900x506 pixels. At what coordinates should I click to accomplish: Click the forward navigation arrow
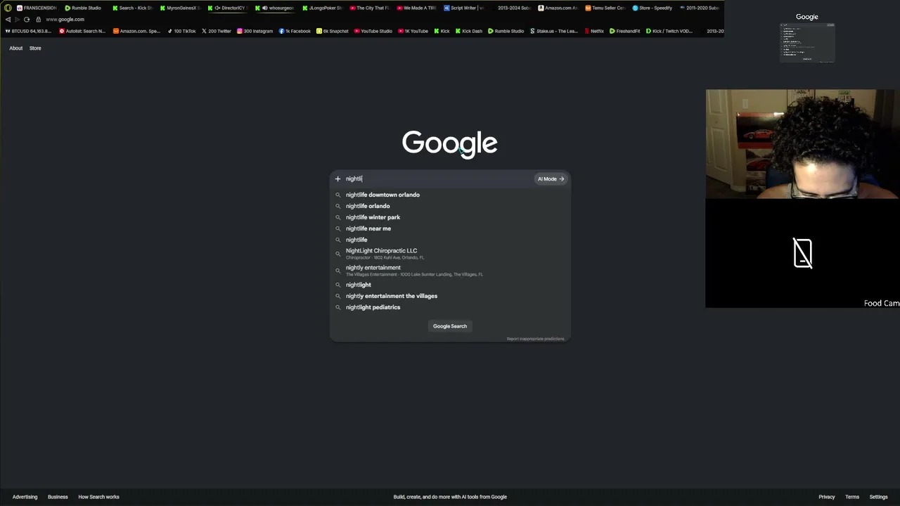coord(17,20)
